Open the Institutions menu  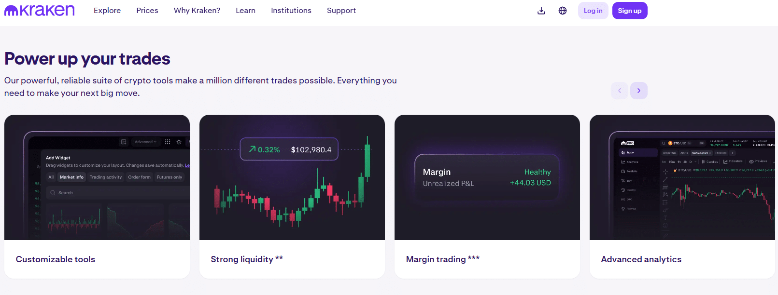click(291, 11)
